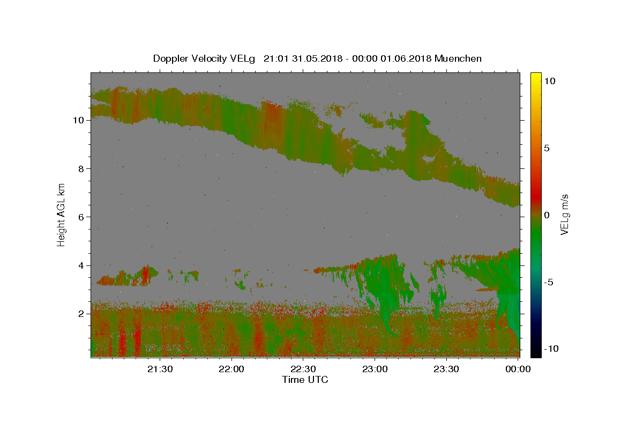Click height axis label '8'
Screen dimensions: 643x429
(82, 168)
